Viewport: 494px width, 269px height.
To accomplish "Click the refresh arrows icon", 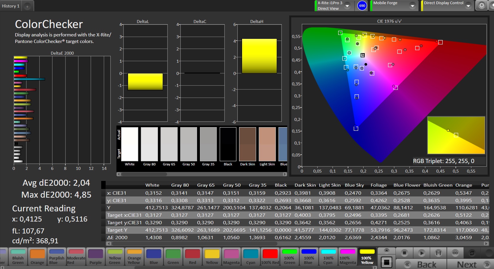I will coord(472,253).
